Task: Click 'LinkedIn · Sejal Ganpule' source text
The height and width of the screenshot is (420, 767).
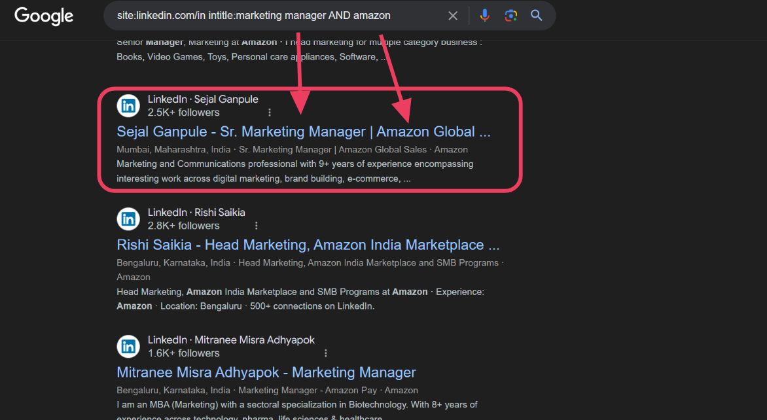Action: pyautogui.click(x=203, y=99)
